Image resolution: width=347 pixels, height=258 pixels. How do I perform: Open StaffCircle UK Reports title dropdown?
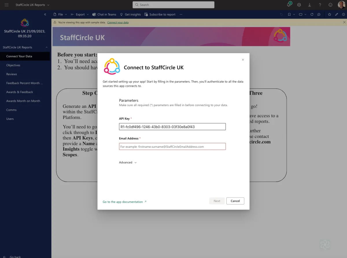[x=32, y=5]
